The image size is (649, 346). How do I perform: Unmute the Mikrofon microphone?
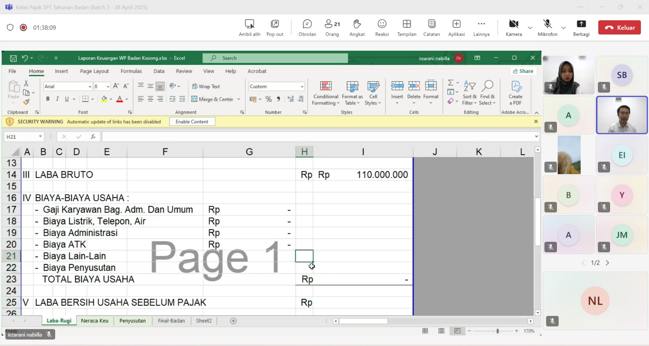pos(547,28)
